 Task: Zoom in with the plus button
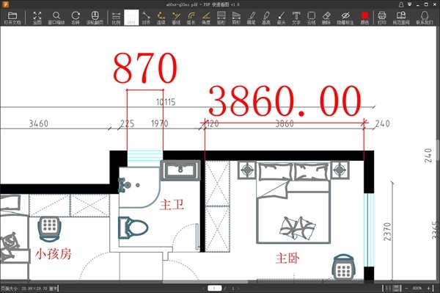[x=429, y=288]
